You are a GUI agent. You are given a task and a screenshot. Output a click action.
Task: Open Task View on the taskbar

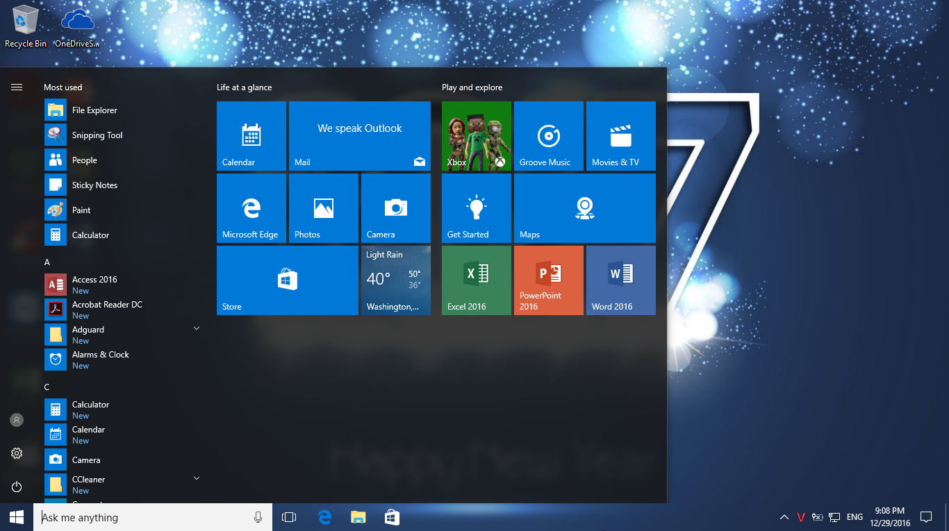coord(289,517)
